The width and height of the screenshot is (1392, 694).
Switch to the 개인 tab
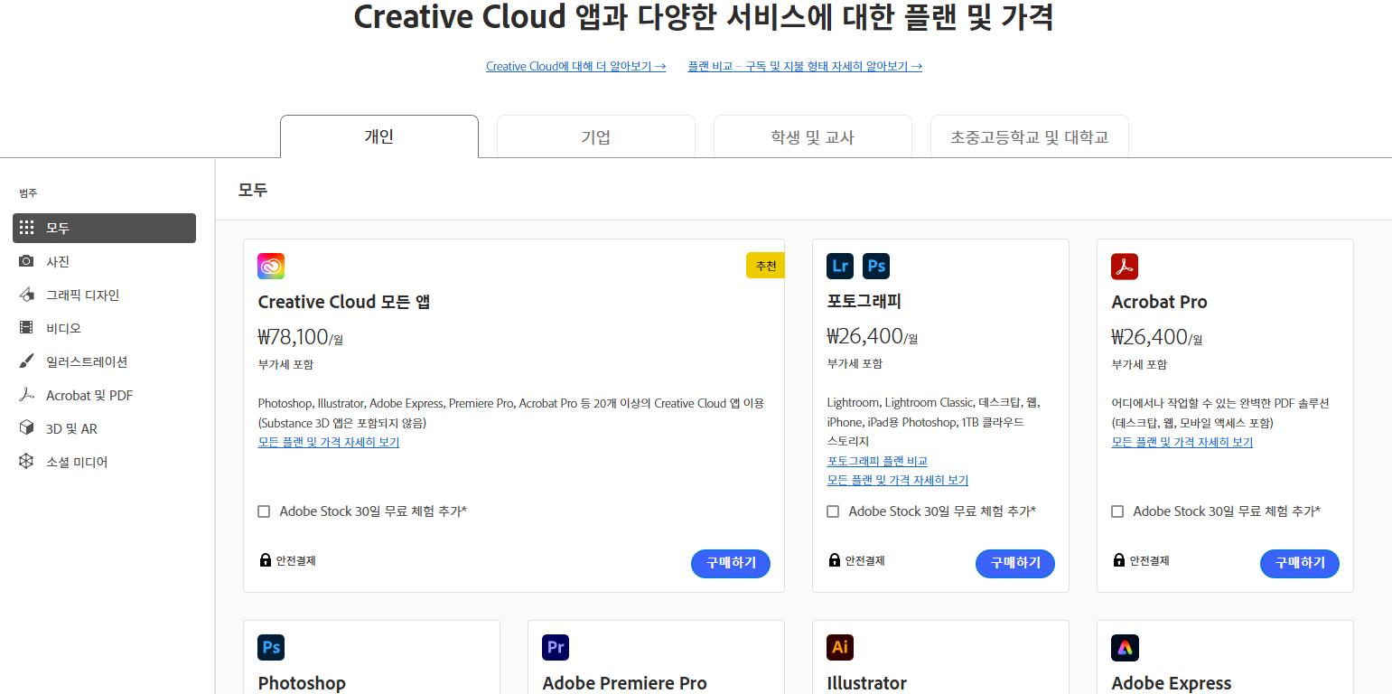click(379, 136)
